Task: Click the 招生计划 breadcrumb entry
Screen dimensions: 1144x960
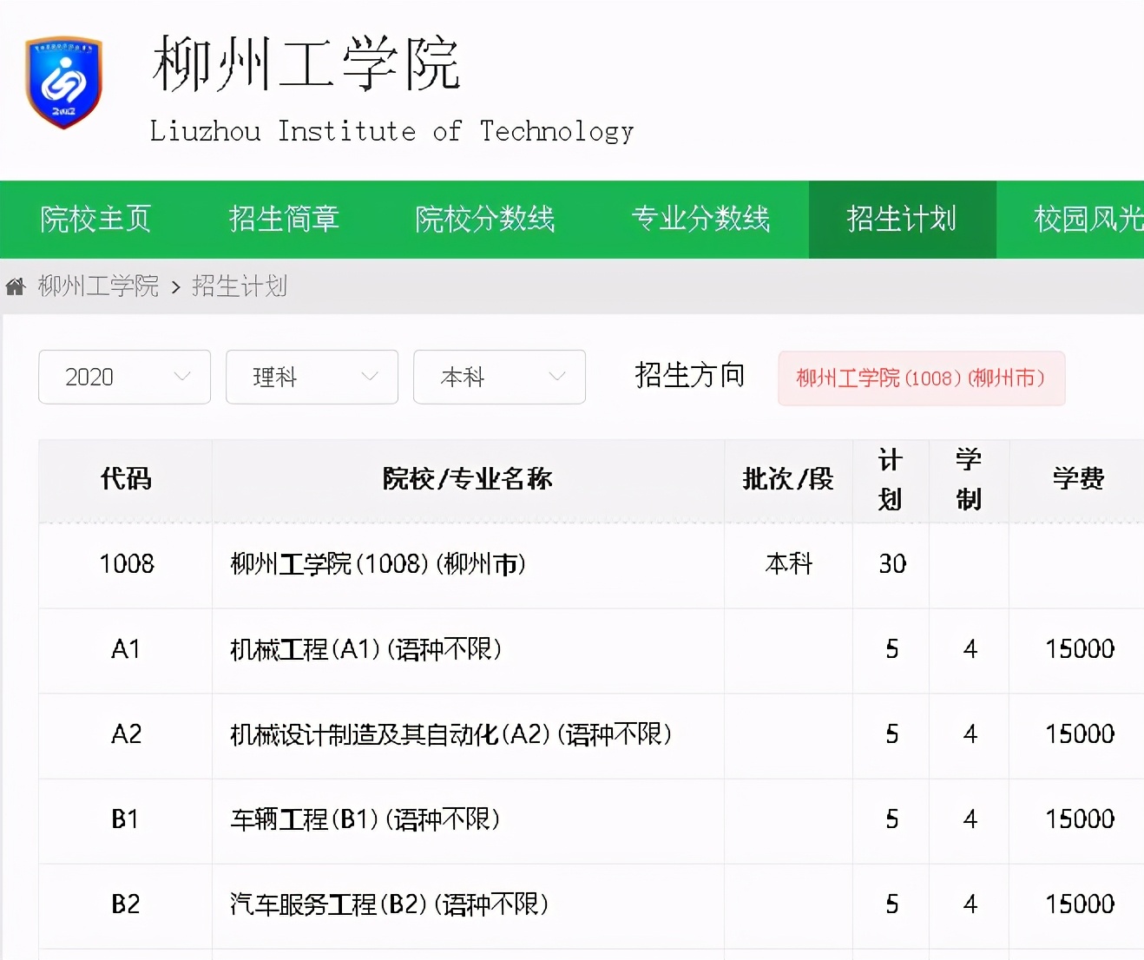Action: coord(240,286)
